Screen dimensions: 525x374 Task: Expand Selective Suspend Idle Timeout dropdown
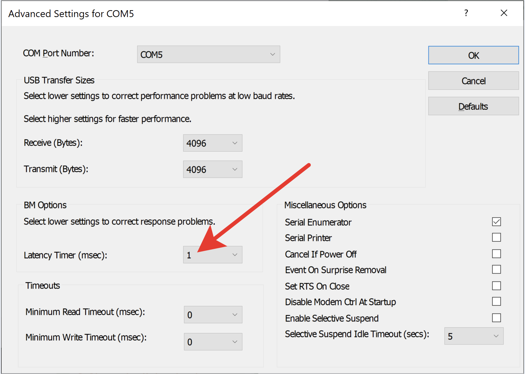(473, 336)
